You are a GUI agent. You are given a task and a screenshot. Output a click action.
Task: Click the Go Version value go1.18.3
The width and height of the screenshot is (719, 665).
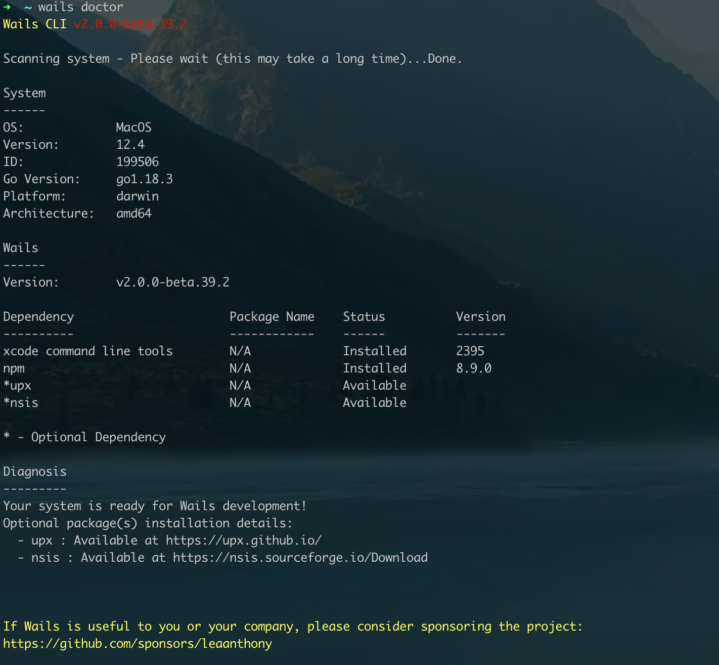click(x=144, y=179)
